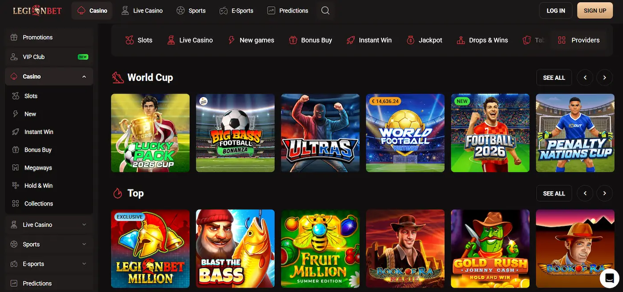This screenshot has width=623, height=292.
Task: Click the Drops & Wins icon
Action: pos(461,40)
